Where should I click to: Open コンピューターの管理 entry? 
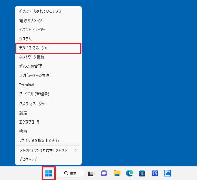click(x=48, y=75)
